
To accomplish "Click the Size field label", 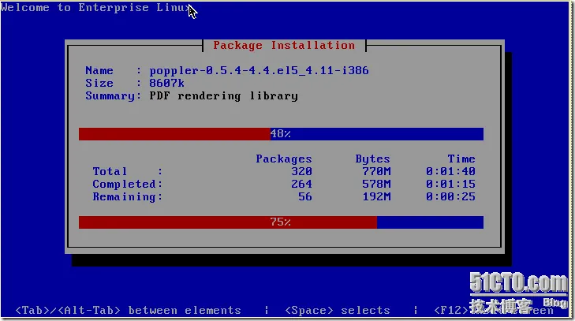I will tap(99, 84).
